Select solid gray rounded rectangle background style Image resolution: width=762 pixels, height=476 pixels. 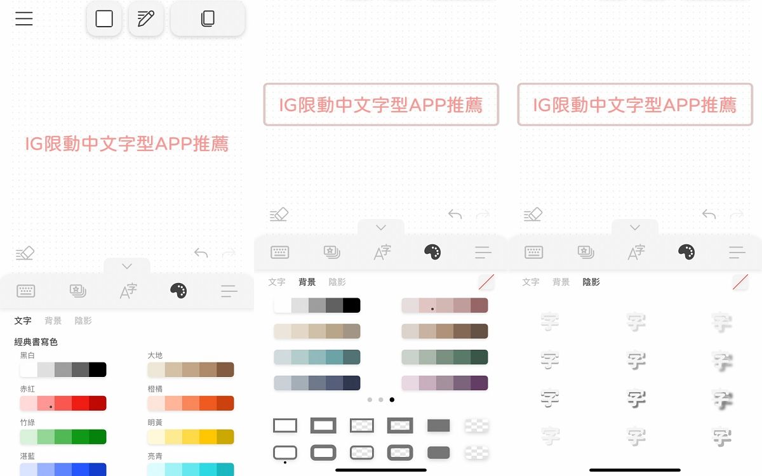439,453
